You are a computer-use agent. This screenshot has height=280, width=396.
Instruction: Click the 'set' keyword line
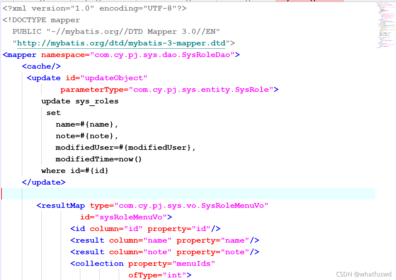(x=53, y=113)
